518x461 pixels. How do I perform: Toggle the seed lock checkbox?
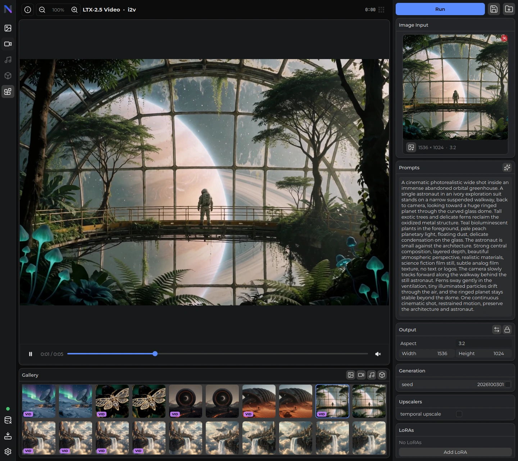click(x=508, y=384)
